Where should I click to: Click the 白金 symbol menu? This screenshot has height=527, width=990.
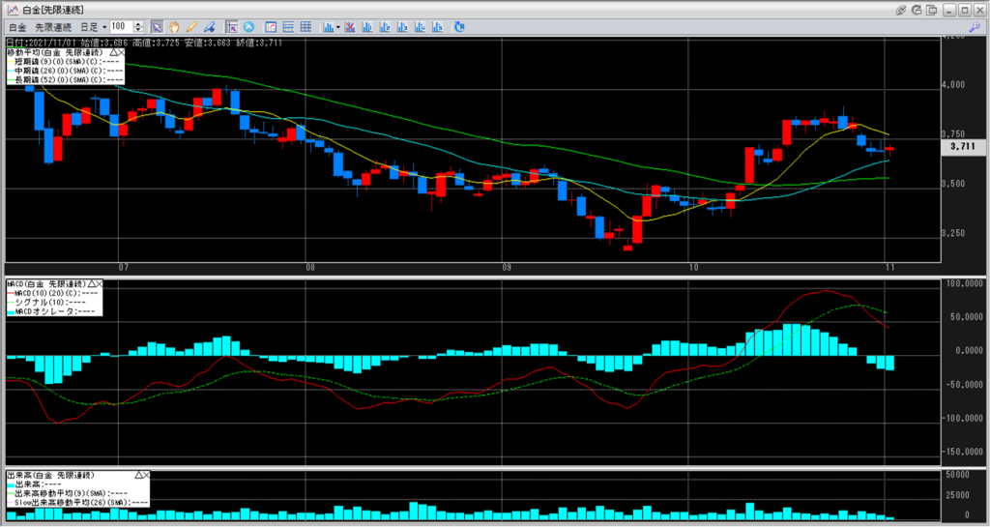16,26
